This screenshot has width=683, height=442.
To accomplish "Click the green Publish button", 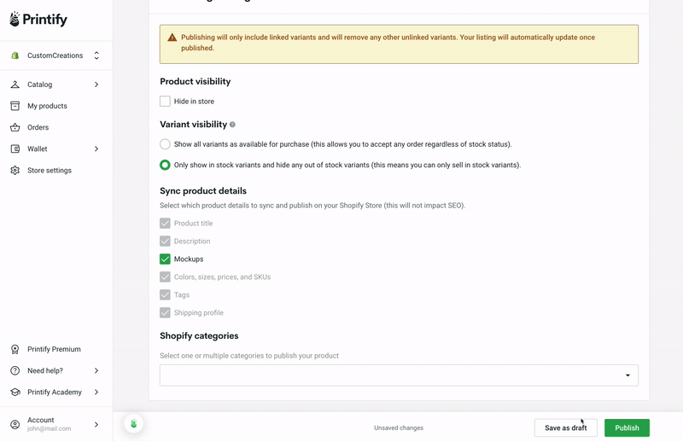I will coord(627,428).
